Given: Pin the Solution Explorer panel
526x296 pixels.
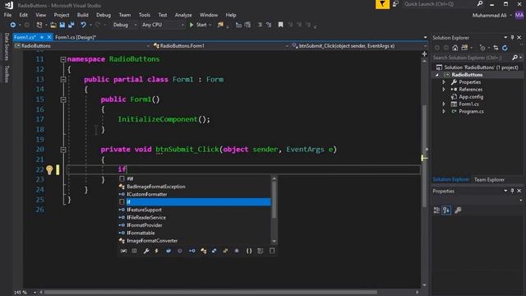Looking at the screenshot, I should [x=512, y=37].
